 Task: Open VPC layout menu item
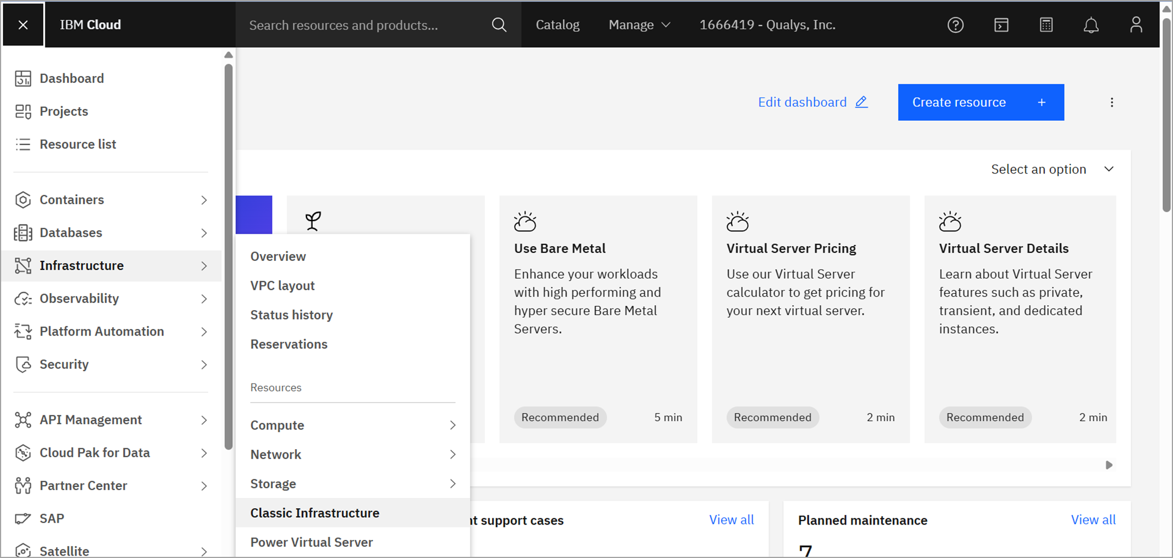pos(283,286)
